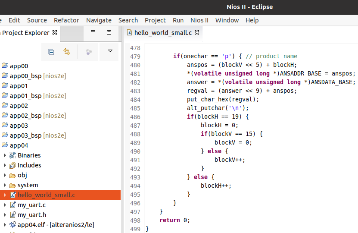The image size is (358, 233).
Task: Select the app01_bsp project
Action: point(38,96)
